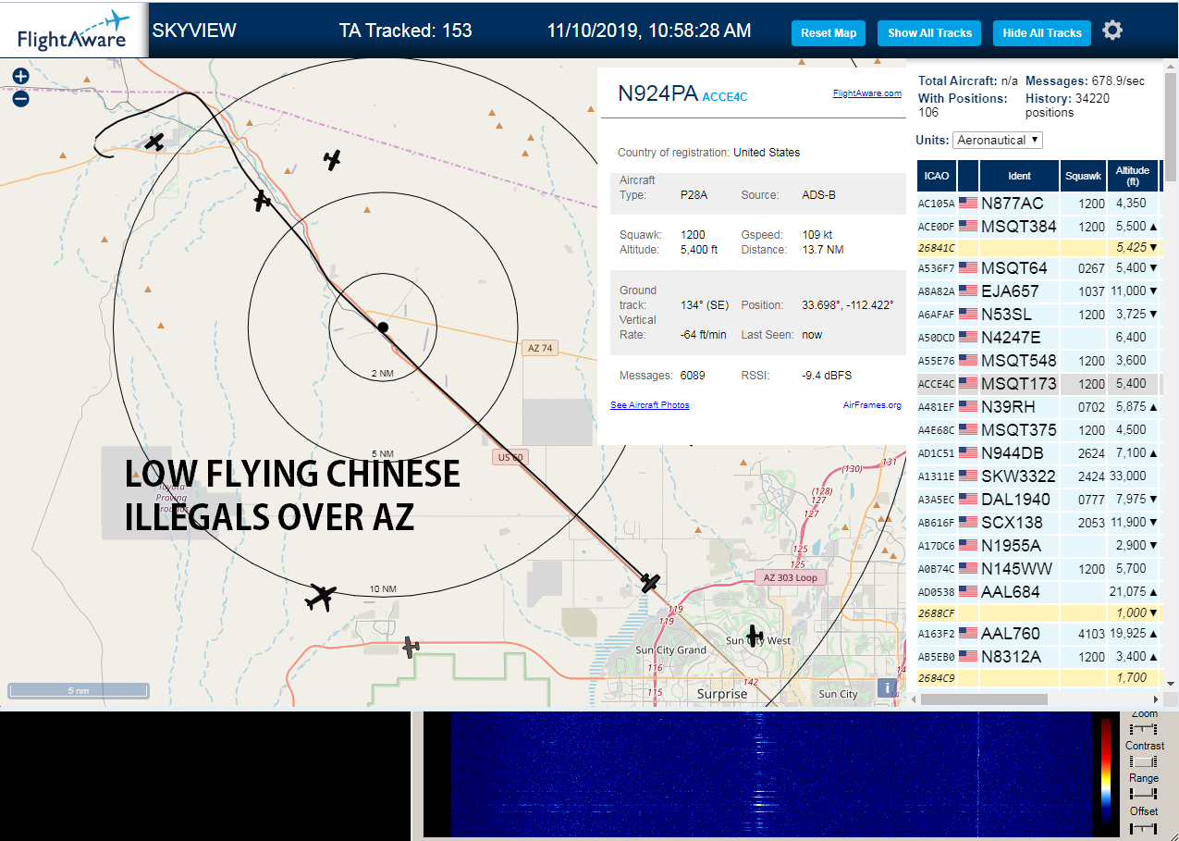Click the FlightAware logo

74,31
